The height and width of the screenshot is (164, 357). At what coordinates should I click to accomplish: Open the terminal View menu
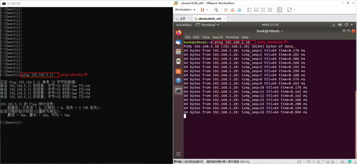click(x=206, y=37)
